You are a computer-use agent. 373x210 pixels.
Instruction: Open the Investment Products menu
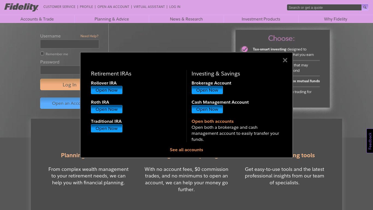[x=261, y=19]
